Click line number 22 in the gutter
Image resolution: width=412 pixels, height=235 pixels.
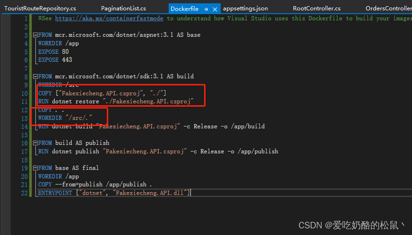(25, 193)
